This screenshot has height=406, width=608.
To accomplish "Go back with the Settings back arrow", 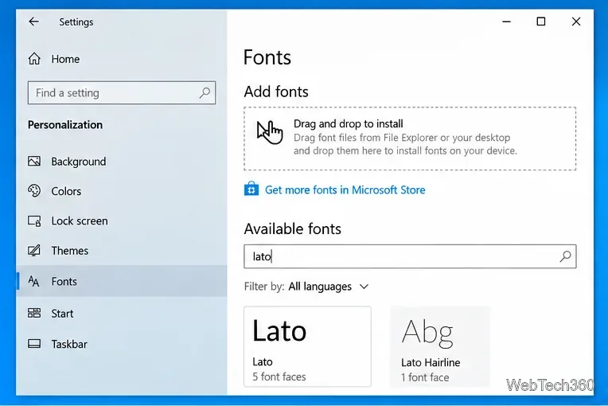I will click(33, 21).
